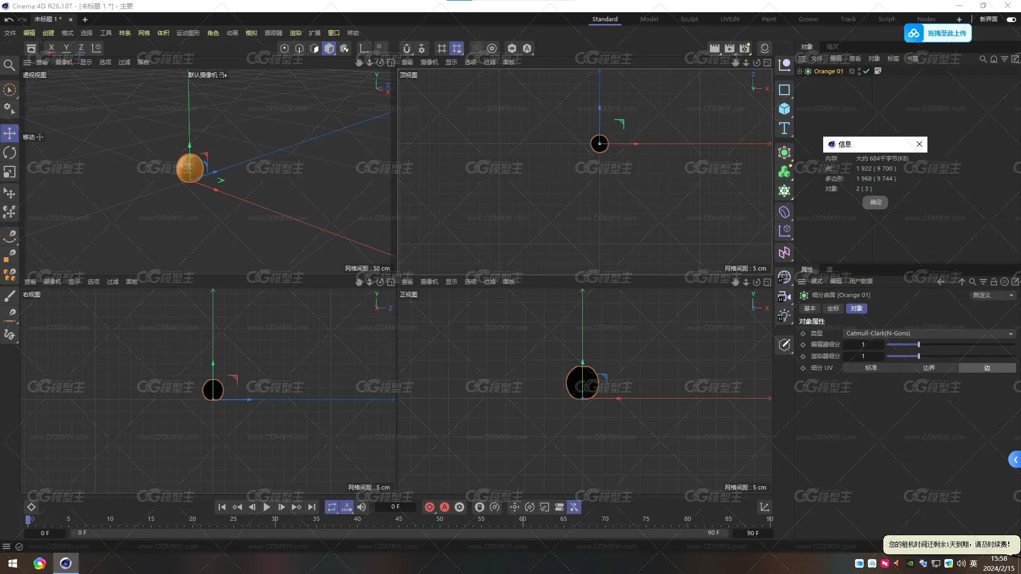Switch to the 场次 tab in Object Manager
This screenshot has width=1021, height=574.
(832, 47)
